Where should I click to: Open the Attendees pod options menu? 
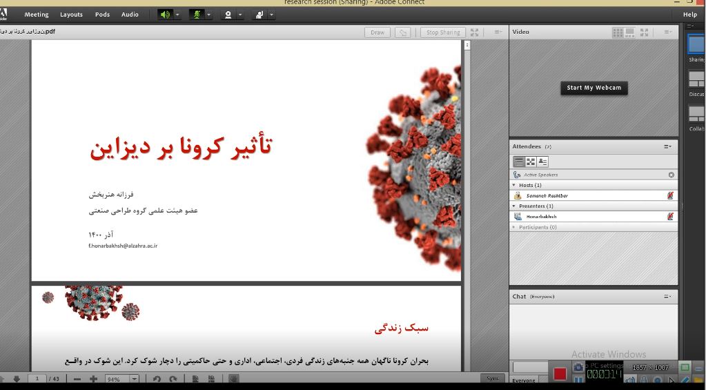point(668,146)
